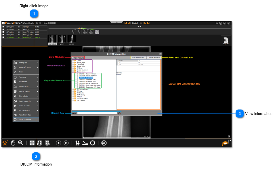Click the DX 10/27 timeline marker

point(91,32)
